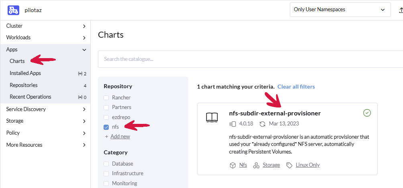Uncheck the nfs repository checkbox

pyautogui.click(x=106, y=127)
